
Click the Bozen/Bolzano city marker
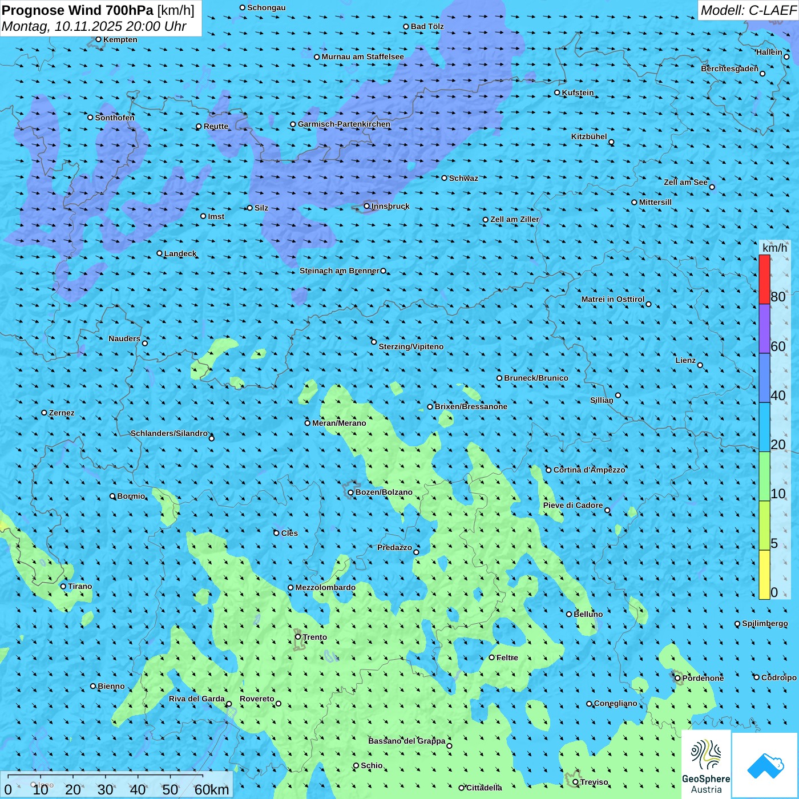point(350,493)
